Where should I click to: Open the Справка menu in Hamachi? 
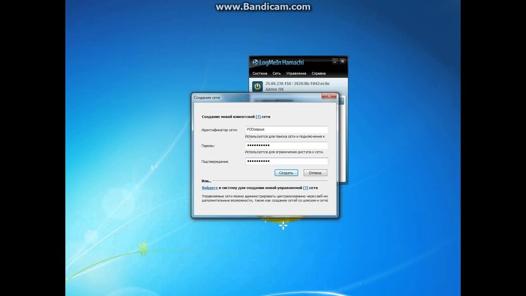318,74
